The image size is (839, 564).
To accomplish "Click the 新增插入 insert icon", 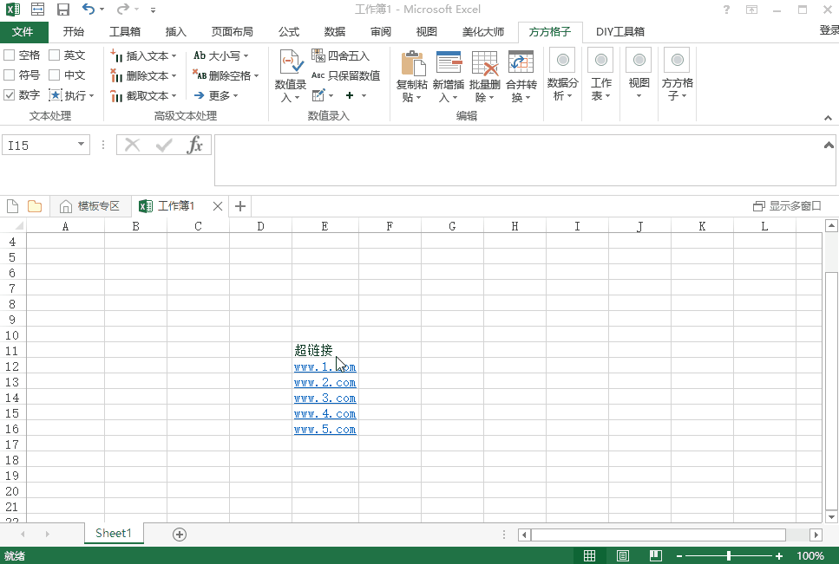I will pyautogui.click(x=449, y=64).
